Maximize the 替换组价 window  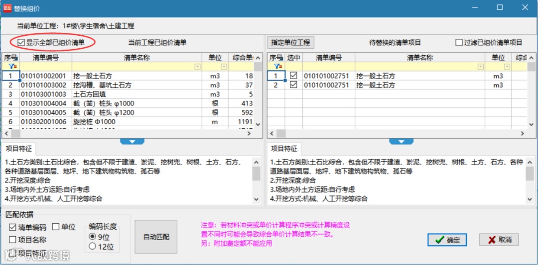point(500,7)
